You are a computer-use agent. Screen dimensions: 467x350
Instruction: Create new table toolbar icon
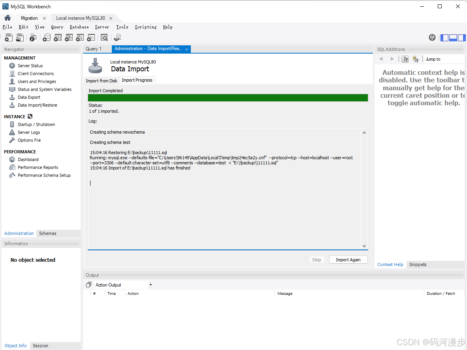click(58, 37)
